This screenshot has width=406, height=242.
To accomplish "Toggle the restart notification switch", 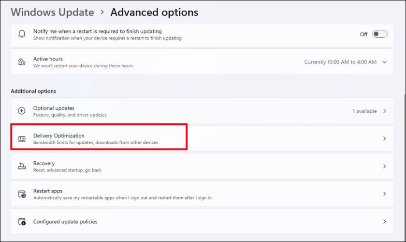I will 379,34.
